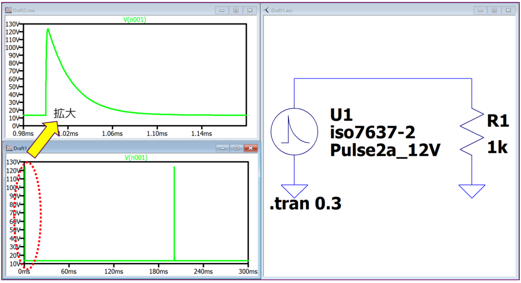This screenshot has height=283, width=521.
Task: Click the 1.06ms time axis label
Action: [x=112, y=133]
